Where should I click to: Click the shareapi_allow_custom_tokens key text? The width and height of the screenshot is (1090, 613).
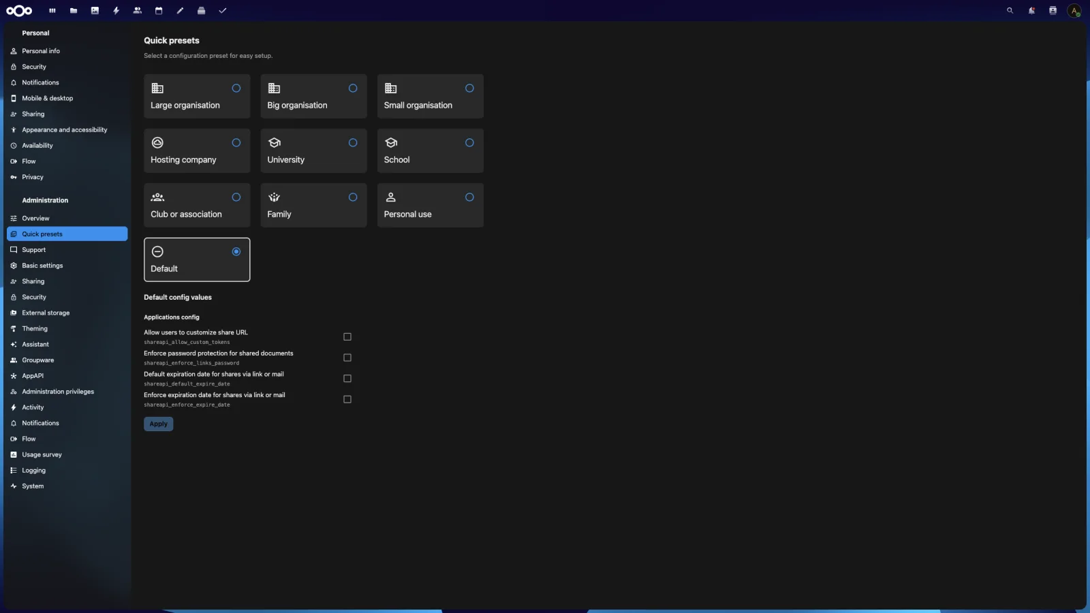click(x=187, y=343)
